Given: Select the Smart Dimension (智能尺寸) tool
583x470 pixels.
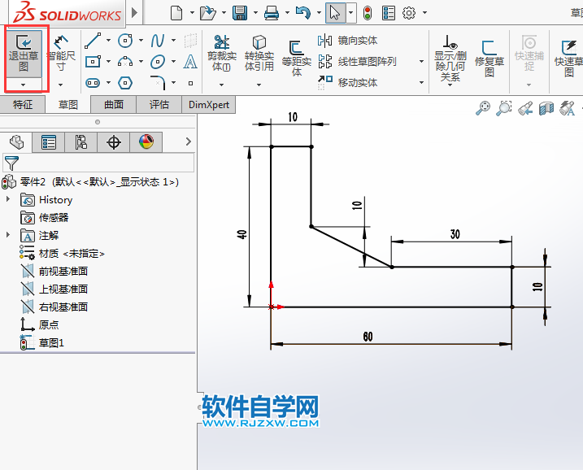Looking at the screenshot, I should tap(61, 52).
